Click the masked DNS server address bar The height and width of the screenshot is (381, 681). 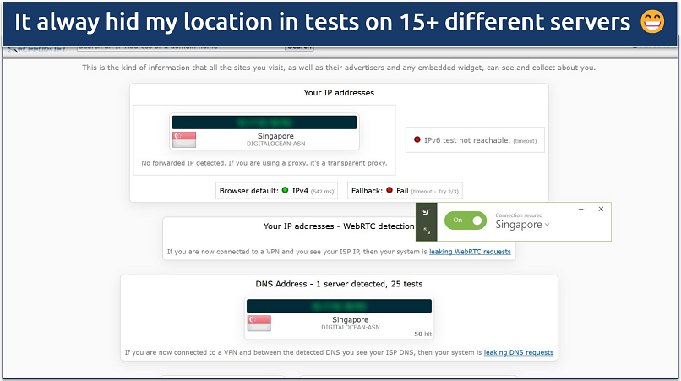[339, 306]
